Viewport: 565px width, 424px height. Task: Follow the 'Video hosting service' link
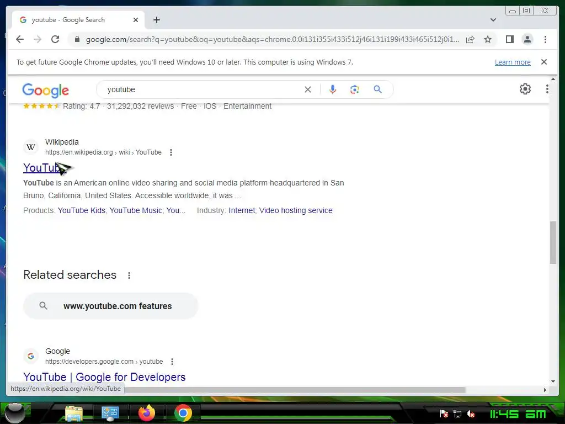coord(296,210)
